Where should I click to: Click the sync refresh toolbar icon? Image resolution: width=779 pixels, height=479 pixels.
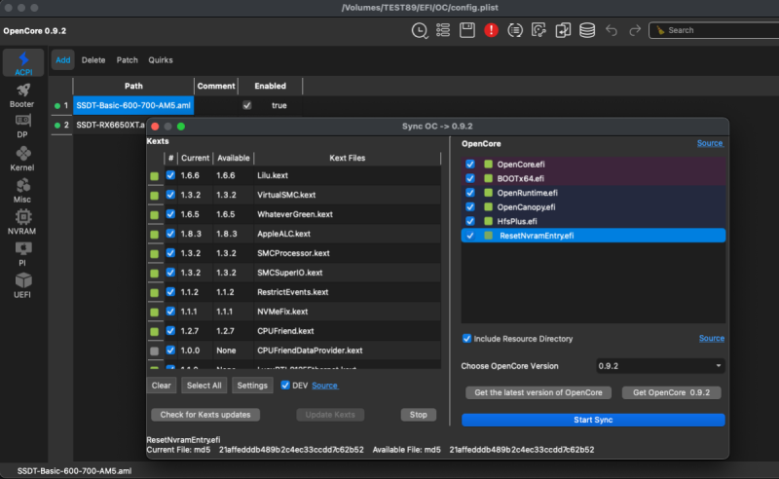click(538, 30)
